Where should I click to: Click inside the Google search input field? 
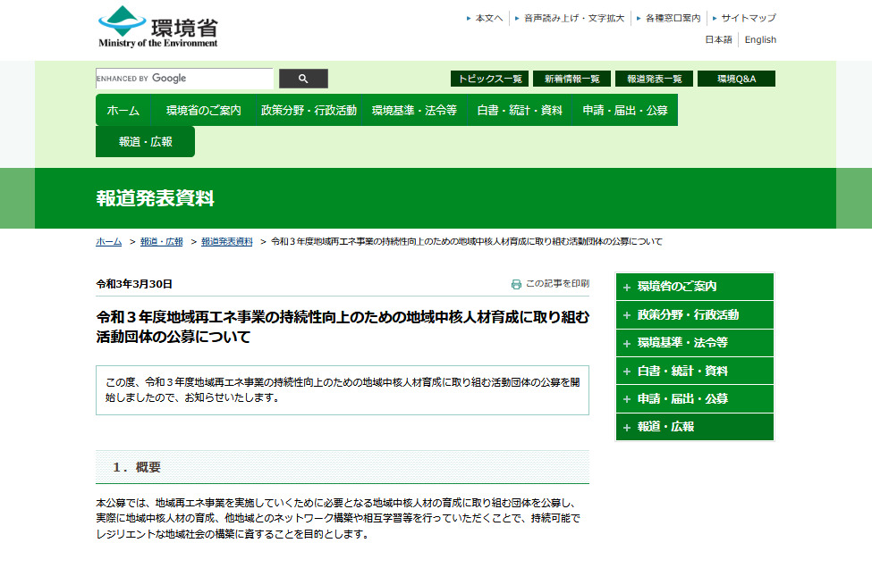(x=183, y=79)
